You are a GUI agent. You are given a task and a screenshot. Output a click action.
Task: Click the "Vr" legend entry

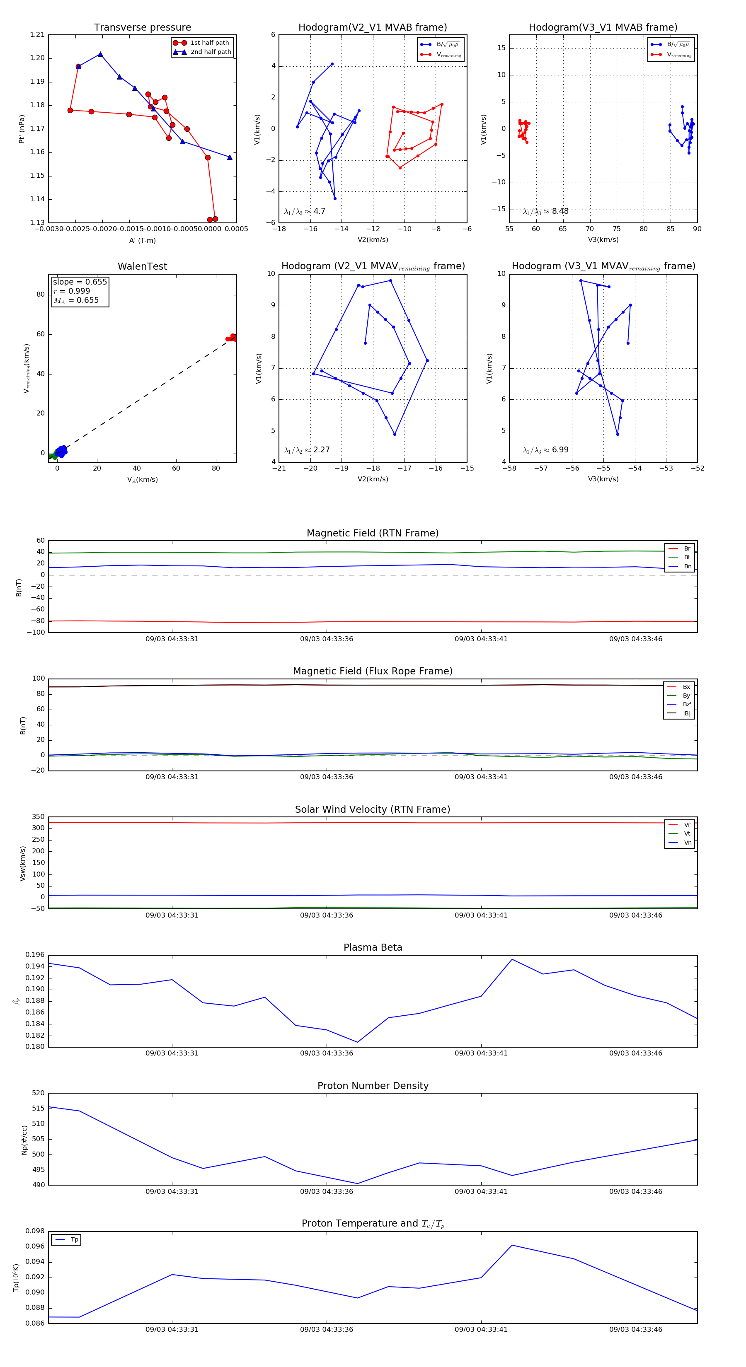[680, 825]
